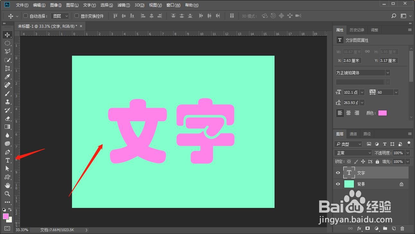Select the Move tool in toolbox
415x234 pixels.
tap(7, 35)
